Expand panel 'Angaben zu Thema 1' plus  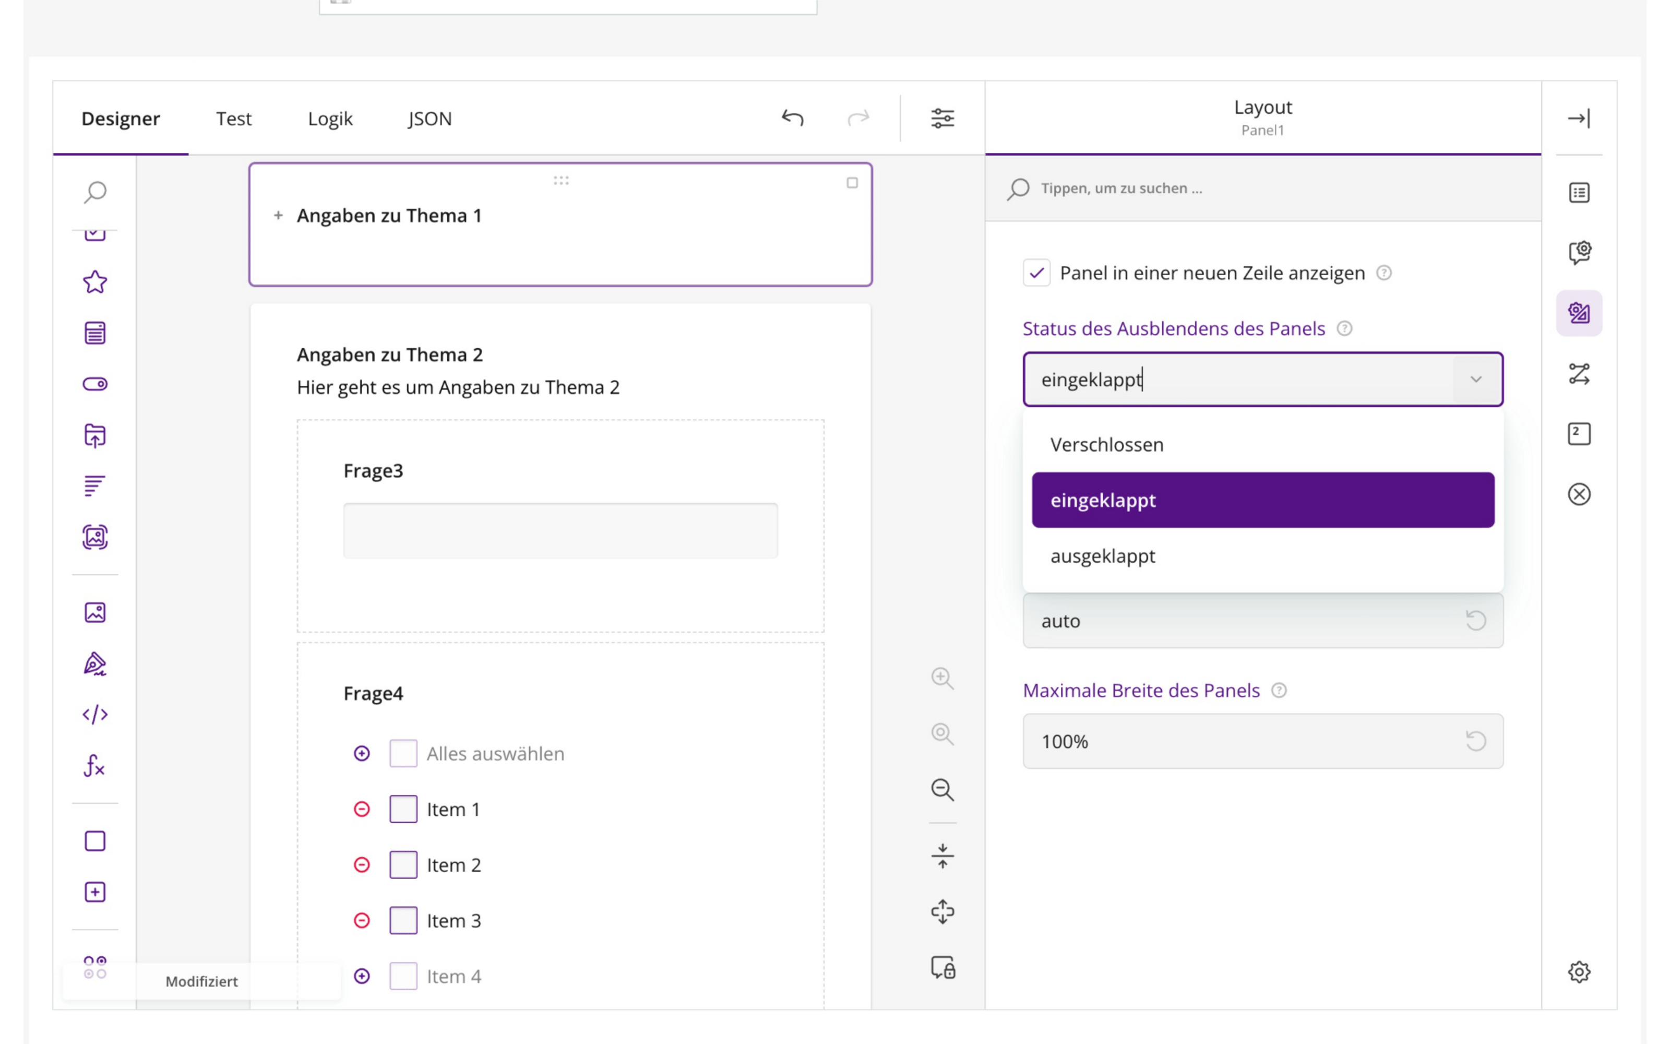[278, 216]
